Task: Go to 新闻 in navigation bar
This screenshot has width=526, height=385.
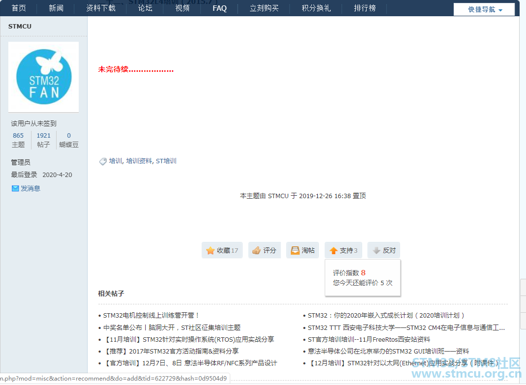Action: tap(56, 8)
